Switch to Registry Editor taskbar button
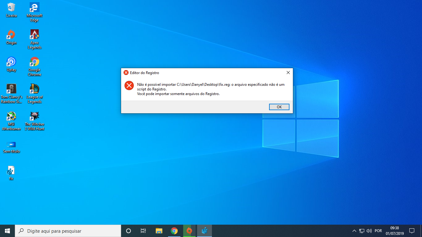This screenshot has height=237, width=422. pos(205,231)
